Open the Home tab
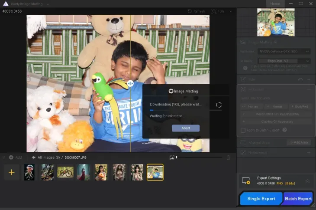 (x=275, y=3)
